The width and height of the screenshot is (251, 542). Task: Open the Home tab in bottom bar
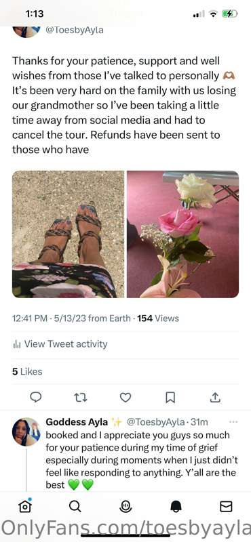[x=25, y=506]
